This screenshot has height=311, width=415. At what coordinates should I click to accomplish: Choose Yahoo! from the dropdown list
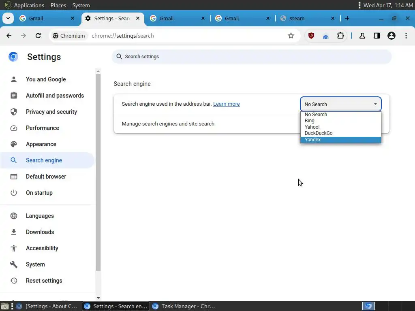pyautogui.click(x=340, y=127)
